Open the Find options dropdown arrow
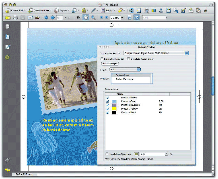218x179 pixels. point(167,18)
